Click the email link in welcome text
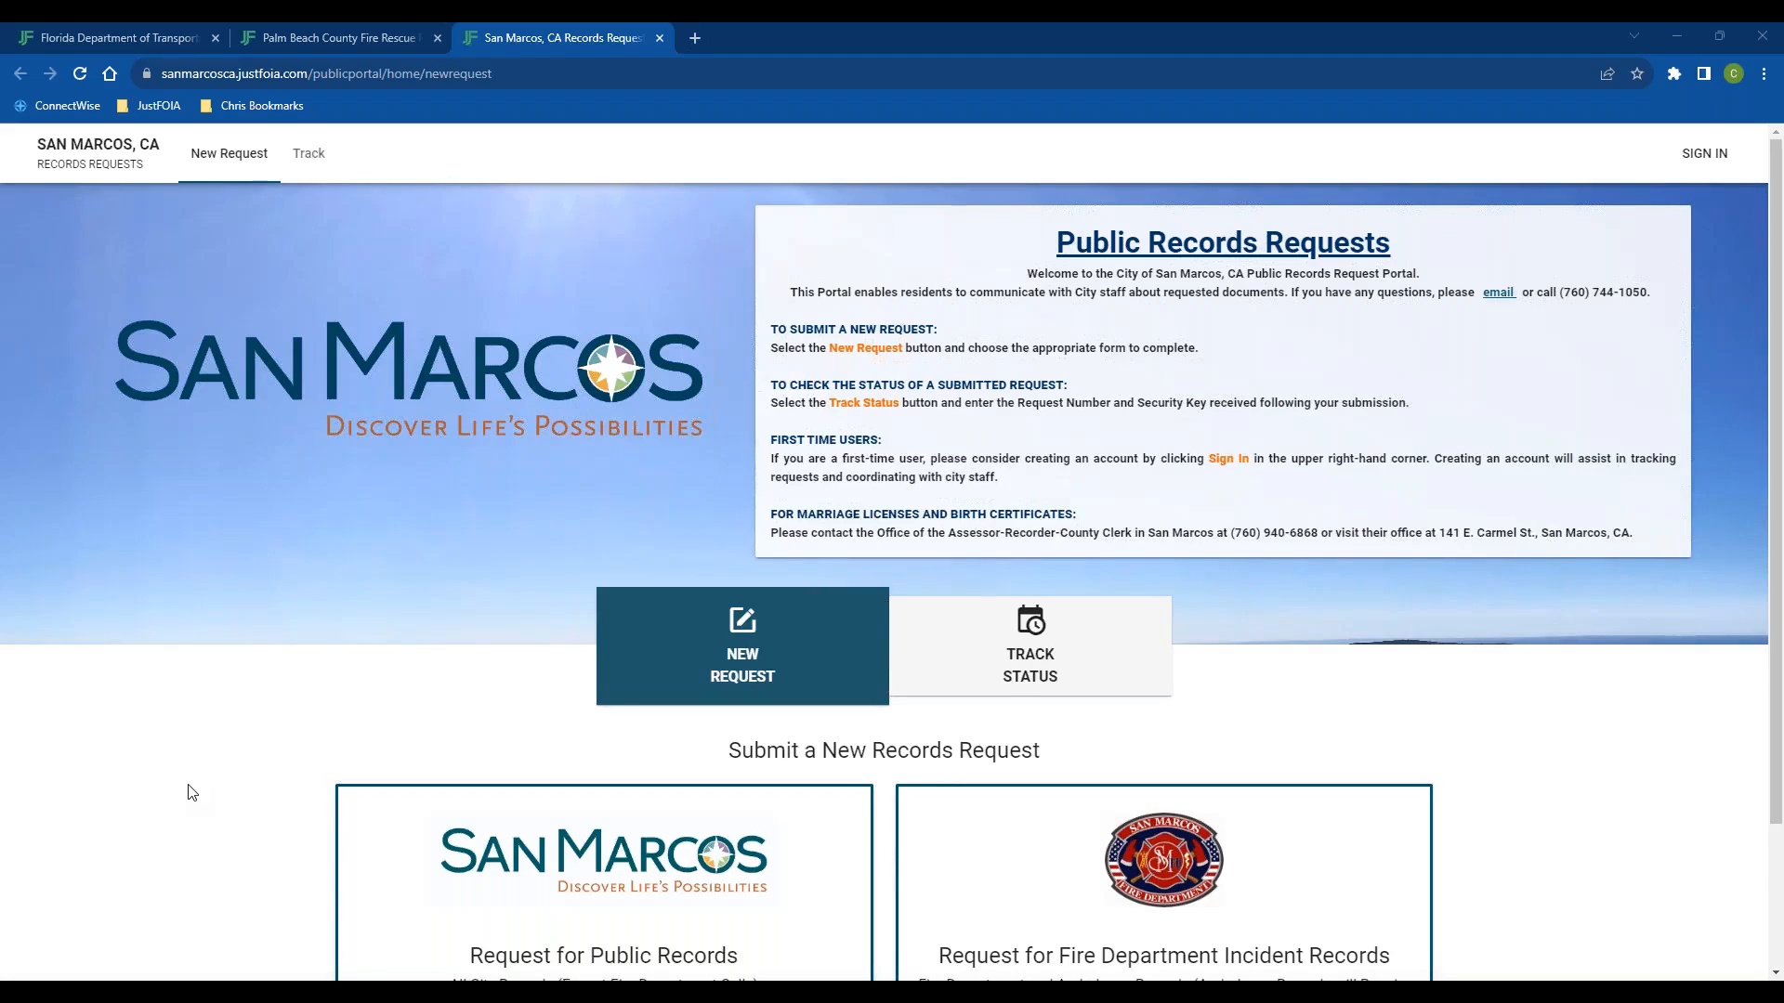This screenshot has width=1784, height=1003. point(1498,292)
